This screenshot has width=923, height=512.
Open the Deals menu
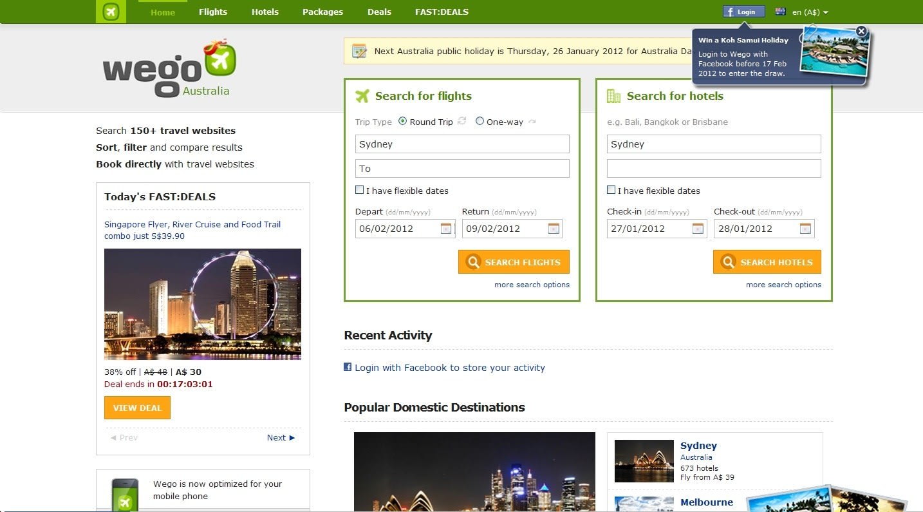coord(379,12)
